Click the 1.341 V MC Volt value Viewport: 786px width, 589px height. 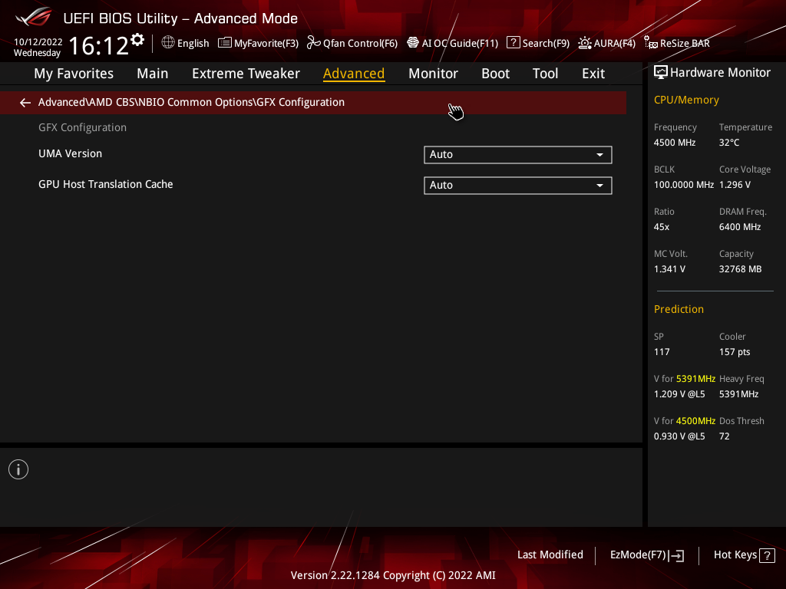(x=669, y=269)
